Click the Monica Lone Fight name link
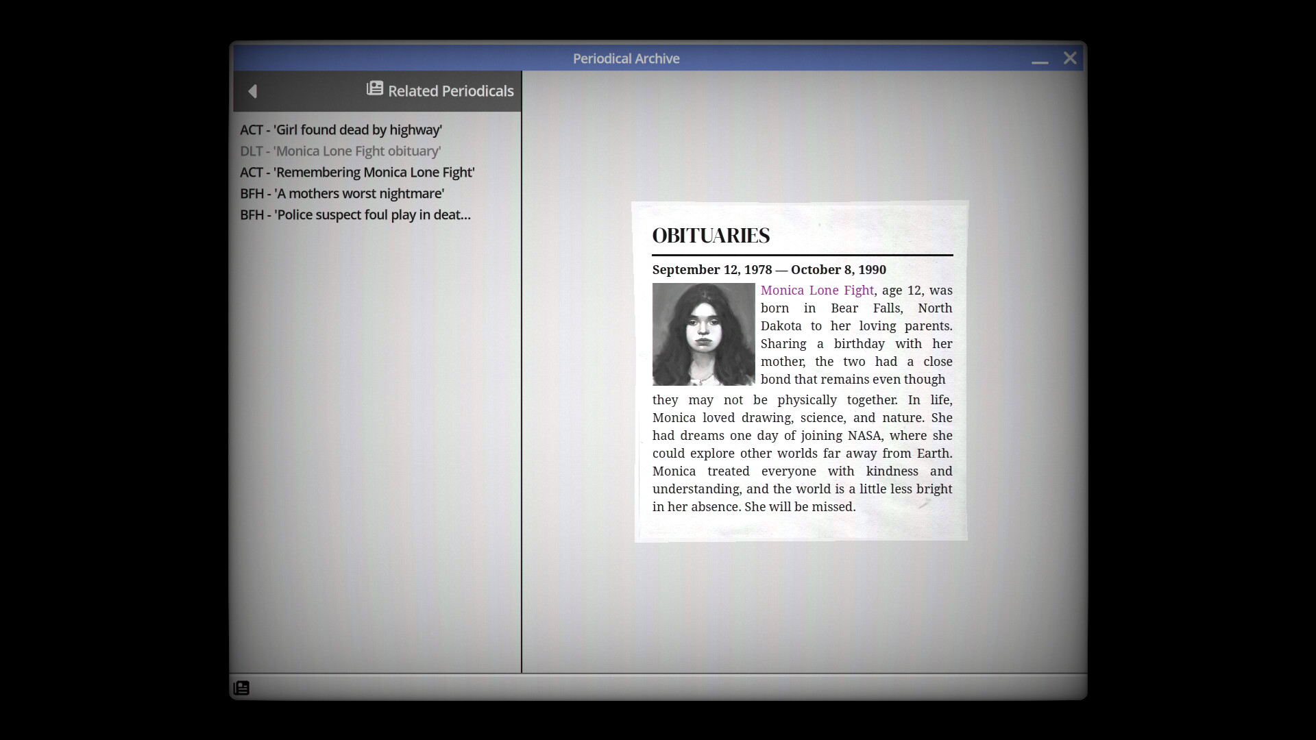 (x=816, y=291)
